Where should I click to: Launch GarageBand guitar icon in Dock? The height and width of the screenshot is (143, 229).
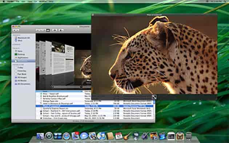point(127,136)
